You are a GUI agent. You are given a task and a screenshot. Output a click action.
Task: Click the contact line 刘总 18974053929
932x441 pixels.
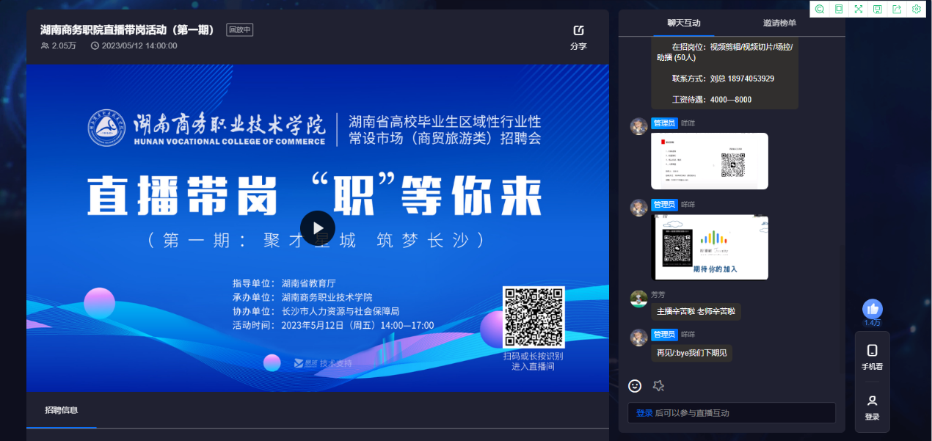pos(723,79)
